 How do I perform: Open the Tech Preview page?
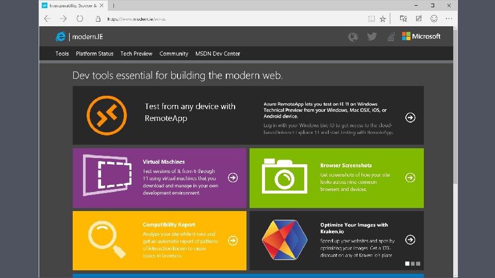(x=136, y=54)
